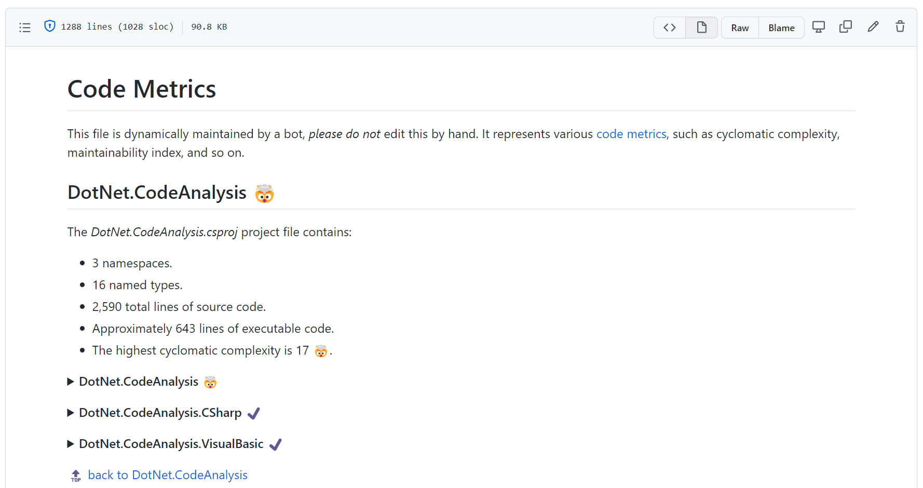Open the file outline panel

(x=24, y=27)
